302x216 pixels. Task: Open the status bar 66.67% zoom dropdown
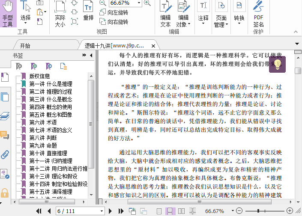click(233, 211)
